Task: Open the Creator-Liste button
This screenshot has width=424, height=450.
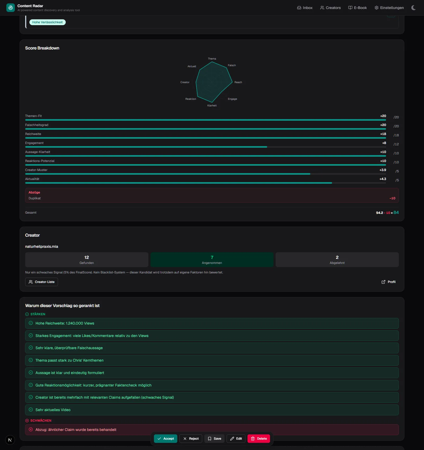Action: click(42, 282)
